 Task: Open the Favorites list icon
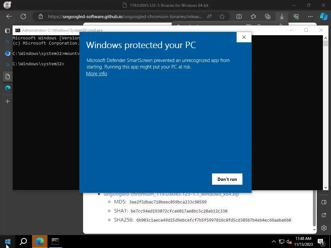[x=253, y=16]
